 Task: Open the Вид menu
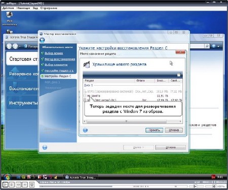pos(35,8)
